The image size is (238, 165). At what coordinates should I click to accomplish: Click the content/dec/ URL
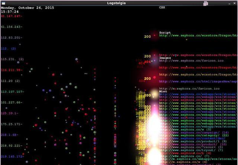pyautogui.click(x=192, y=139)
